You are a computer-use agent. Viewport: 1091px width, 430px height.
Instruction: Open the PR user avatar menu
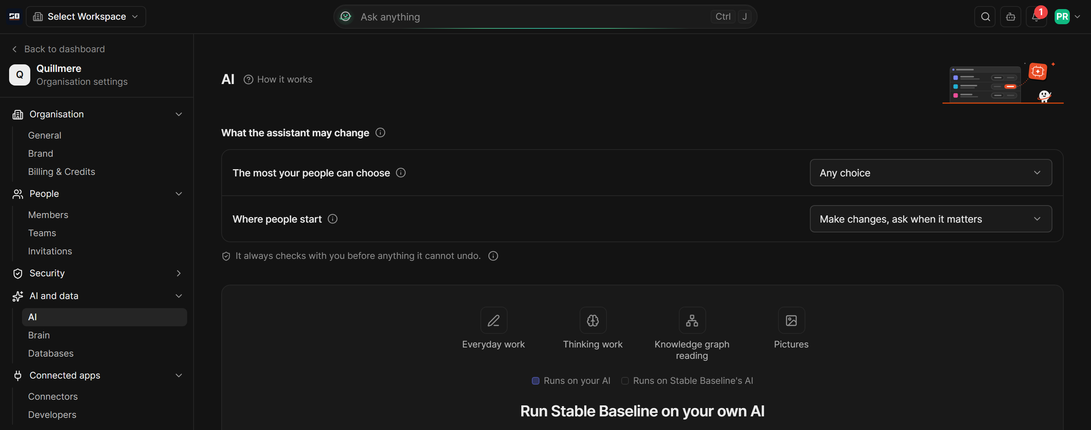(x=1067, y=17)
